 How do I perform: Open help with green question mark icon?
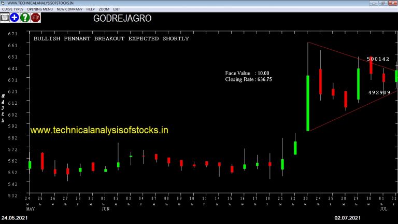click(x=25, y=18)
